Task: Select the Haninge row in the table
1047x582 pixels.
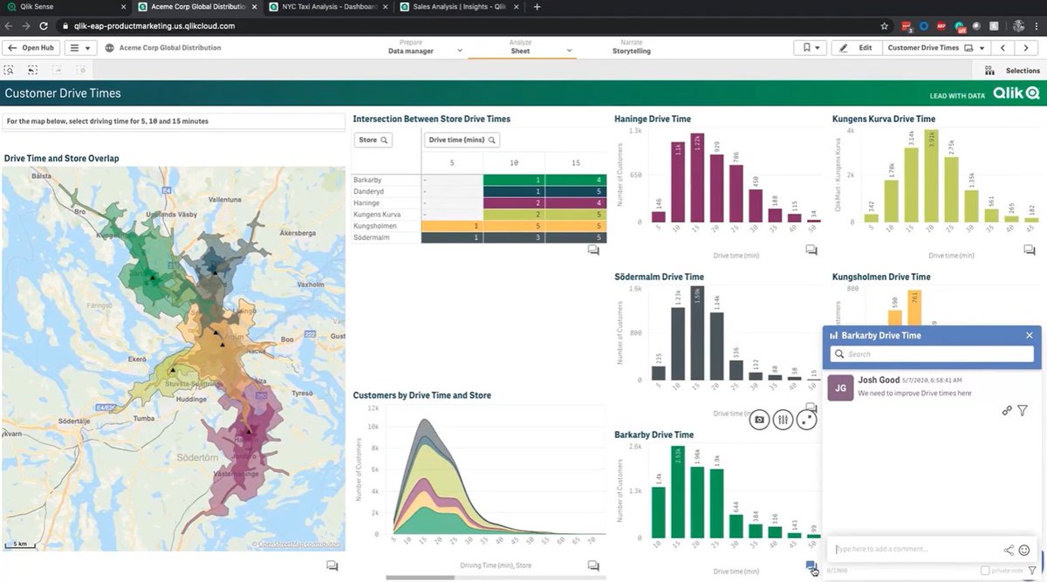Action: [479, 202]
